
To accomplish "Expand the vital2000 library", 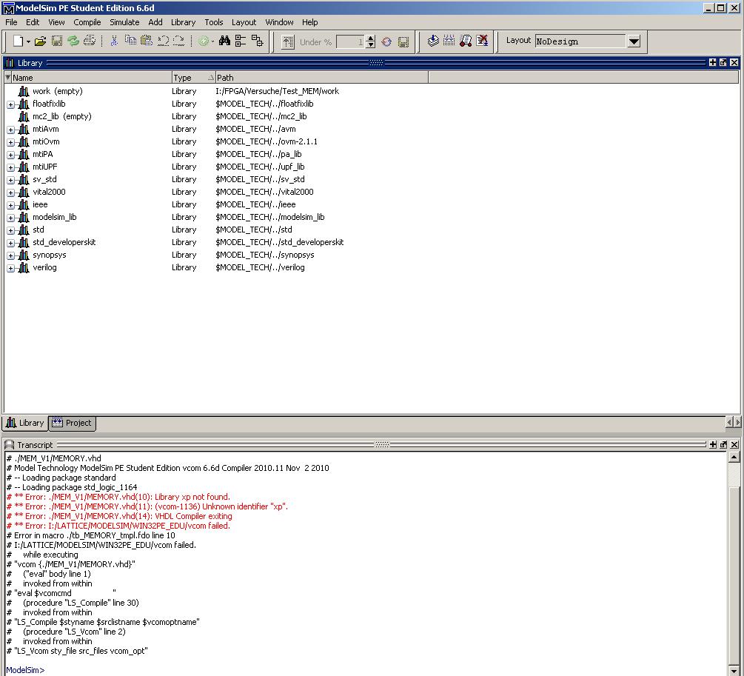I will pos(11,193).
